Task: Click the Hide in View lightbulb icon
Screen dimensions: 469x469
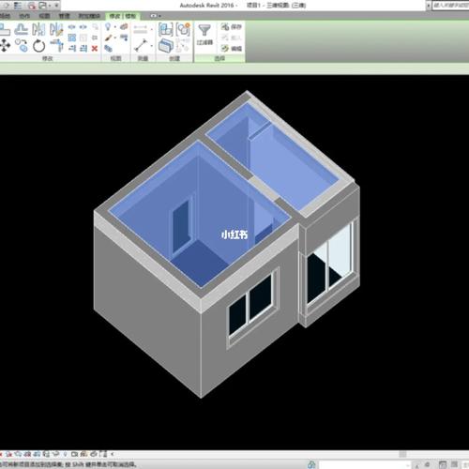Action: (108, 26)
